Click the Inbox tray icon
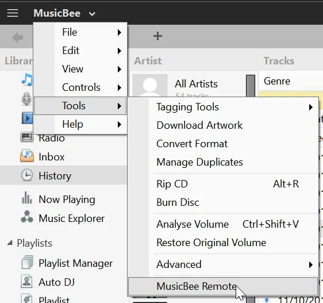 [x=27, y=156]
